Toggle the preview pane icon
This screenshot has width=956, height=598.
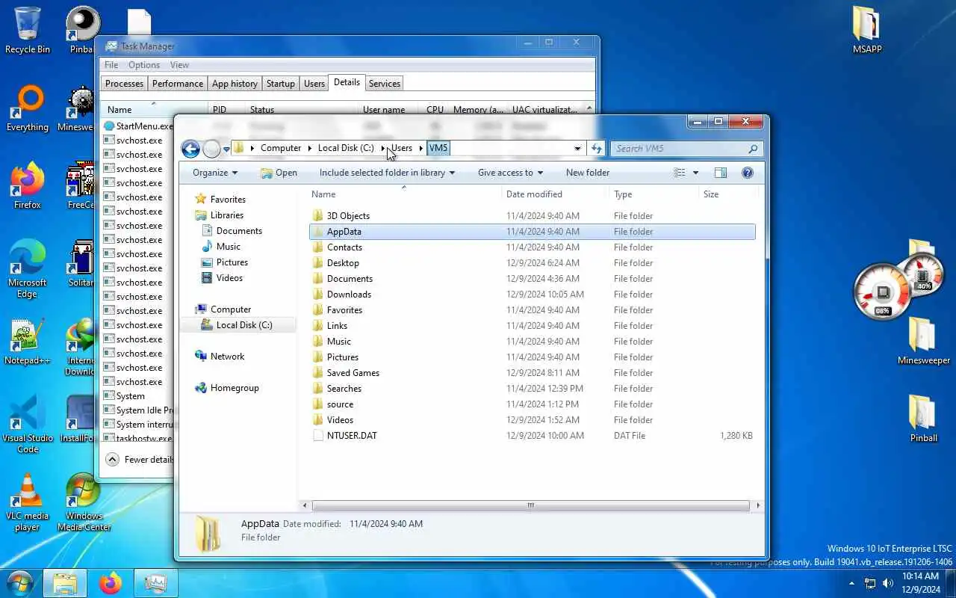tap(720, 173)
